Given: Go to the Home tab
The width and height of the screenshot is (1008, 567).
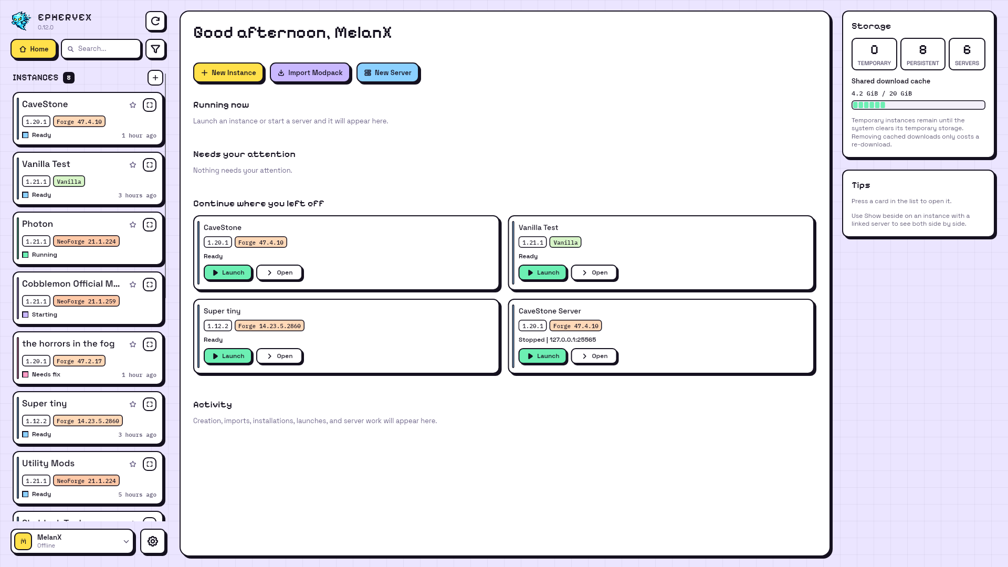Looking at the screenshot, I should [34, 49].
